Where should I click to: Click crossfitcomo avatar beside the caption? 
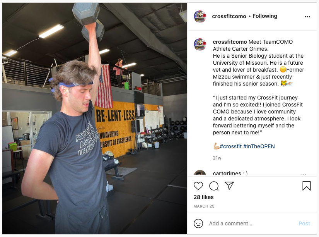point(200,45)
